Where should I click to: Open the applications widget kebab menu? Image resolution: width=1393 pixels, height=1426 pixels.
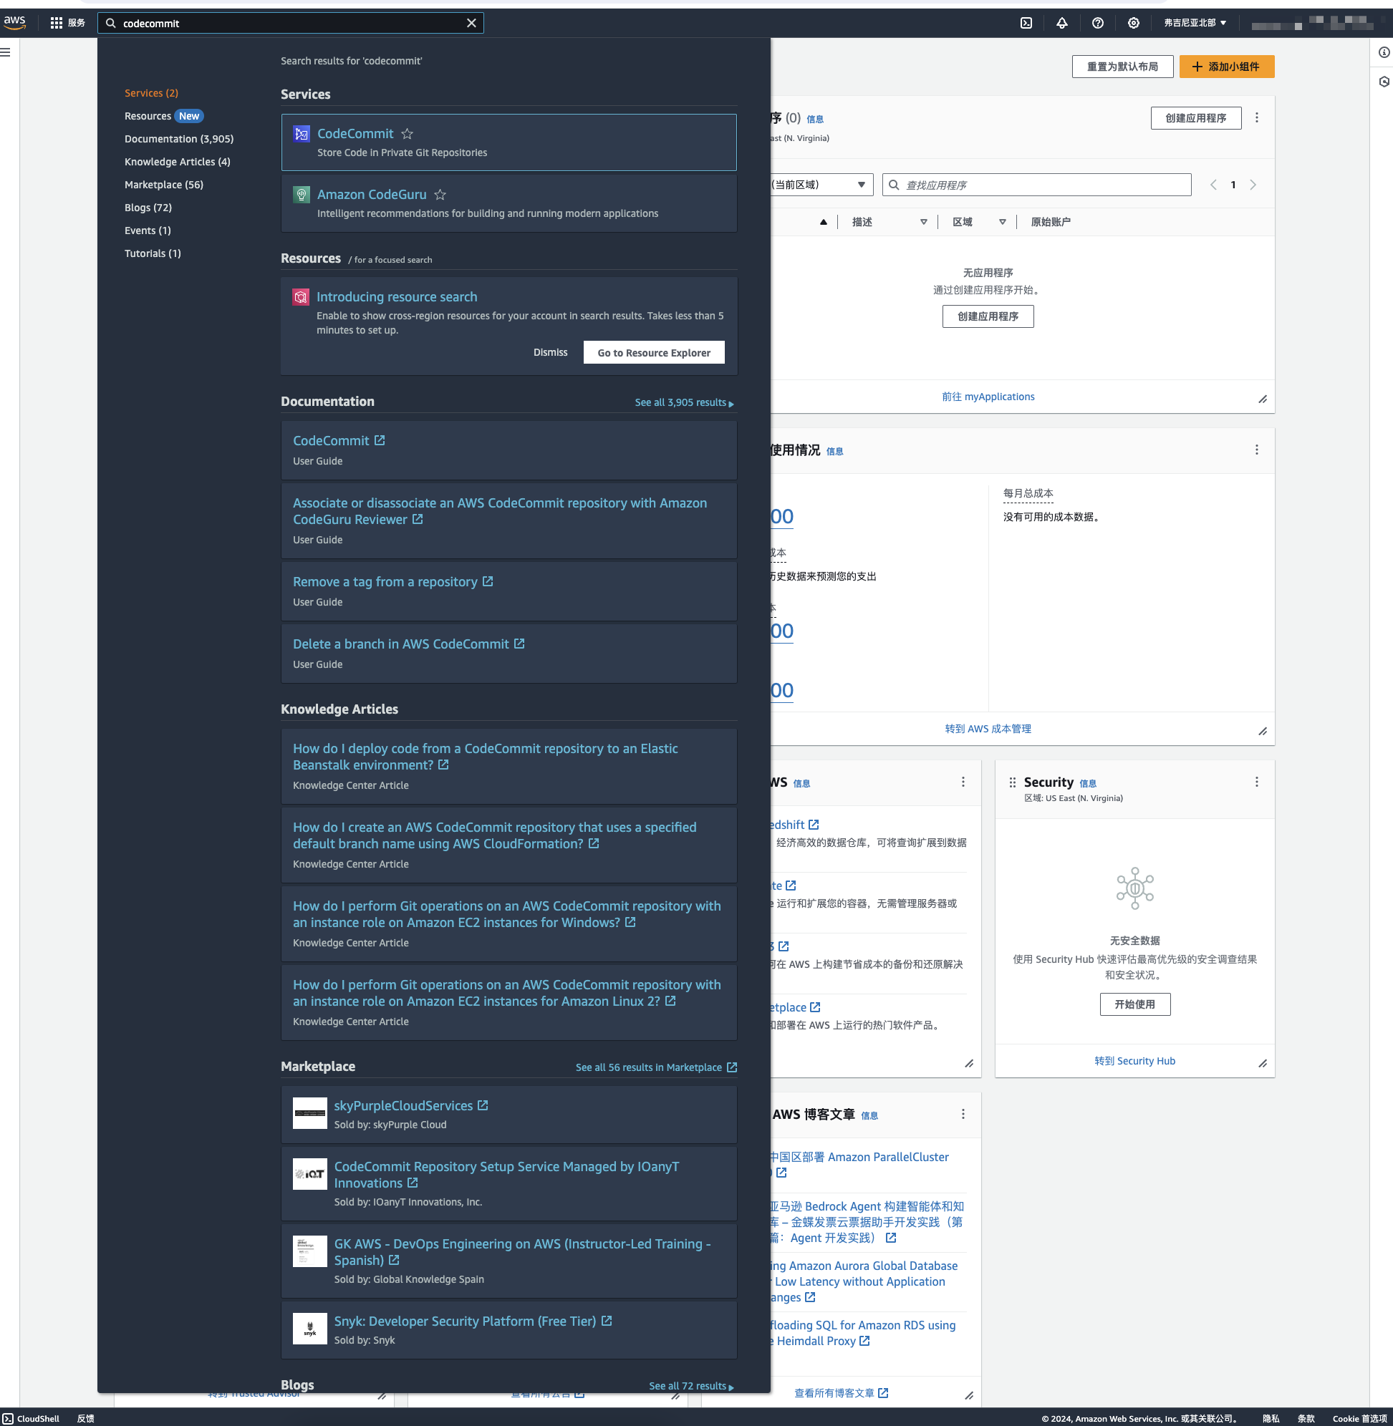(x=1255, y=117)
